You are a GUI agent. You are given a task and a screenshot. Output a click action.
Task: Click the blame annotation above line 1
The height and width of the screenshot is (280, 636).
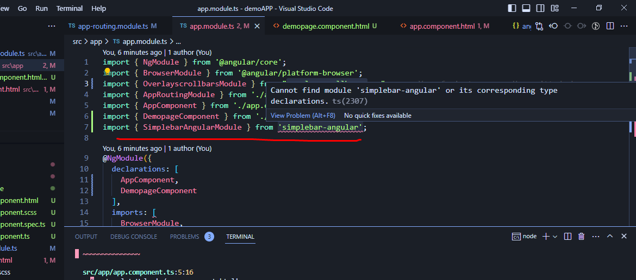[x=157, y=52]
